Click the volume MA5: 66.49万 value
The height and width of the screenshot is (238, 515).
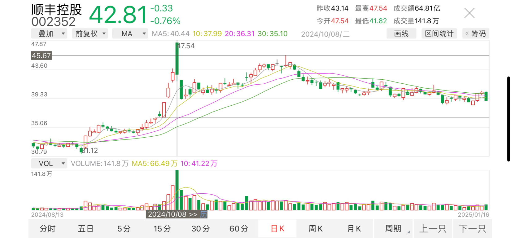pos(155,164)
